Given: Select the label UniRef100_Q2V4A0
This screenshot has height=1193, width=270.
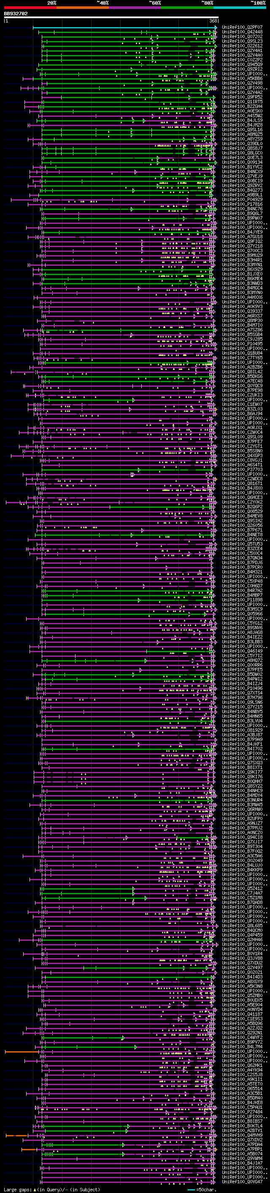Looking at the screenshot, I should pyautogui.click(x=242, y=55).
